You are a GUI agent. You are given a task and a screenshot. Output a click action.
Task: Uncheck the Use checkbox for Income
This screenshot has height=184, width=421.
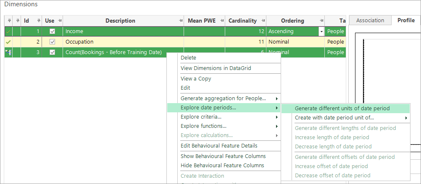(x=53, y=31)
